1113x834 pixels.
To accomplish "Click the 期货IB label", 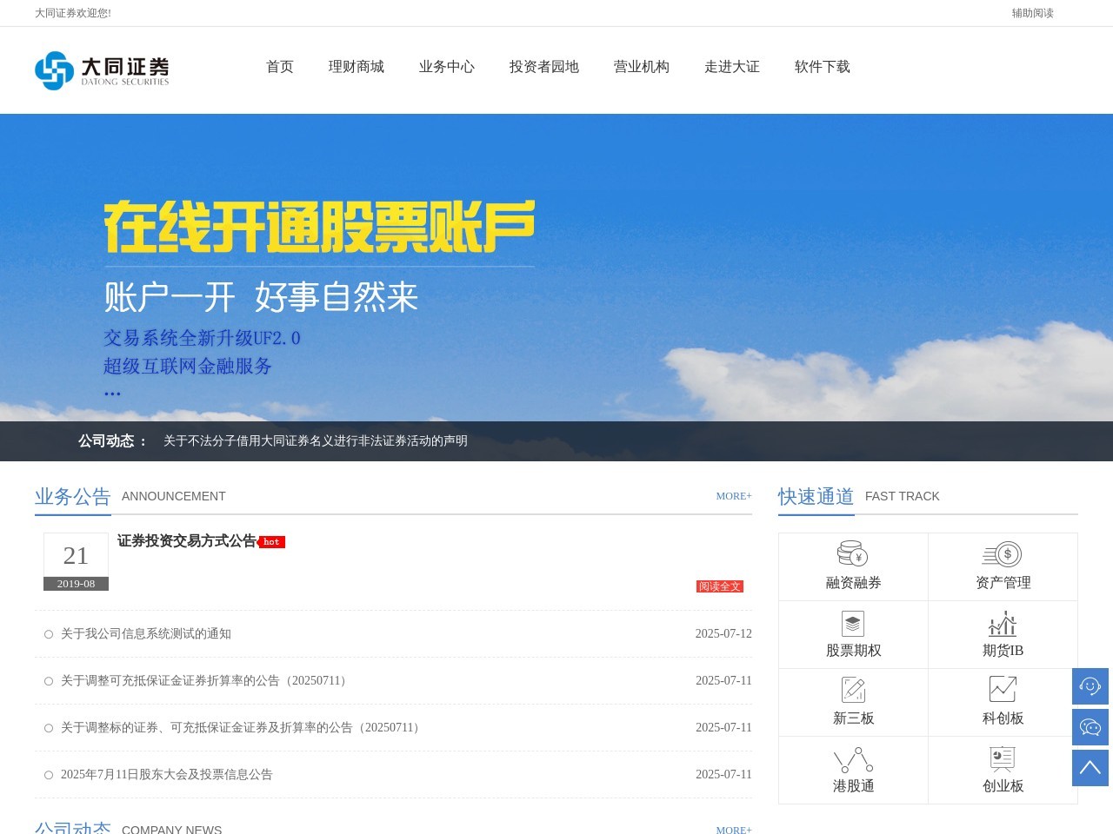I will click(1003, 651).
